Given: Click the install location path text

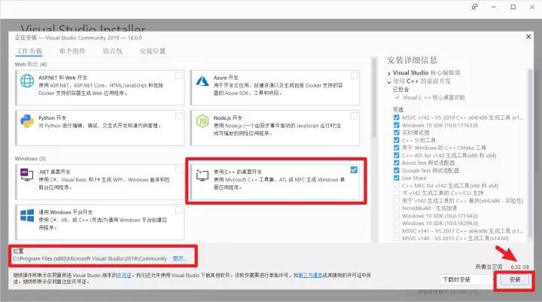Looking at the screenshot, I should point(90,258).
